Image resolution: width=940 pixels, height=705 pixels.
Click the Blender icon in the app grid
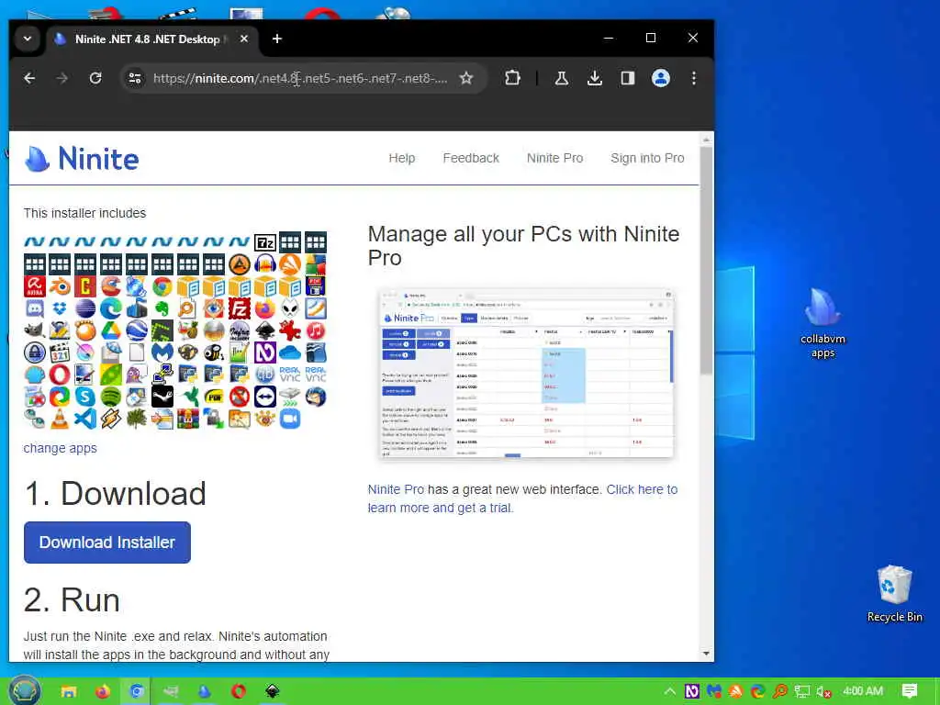60,286
